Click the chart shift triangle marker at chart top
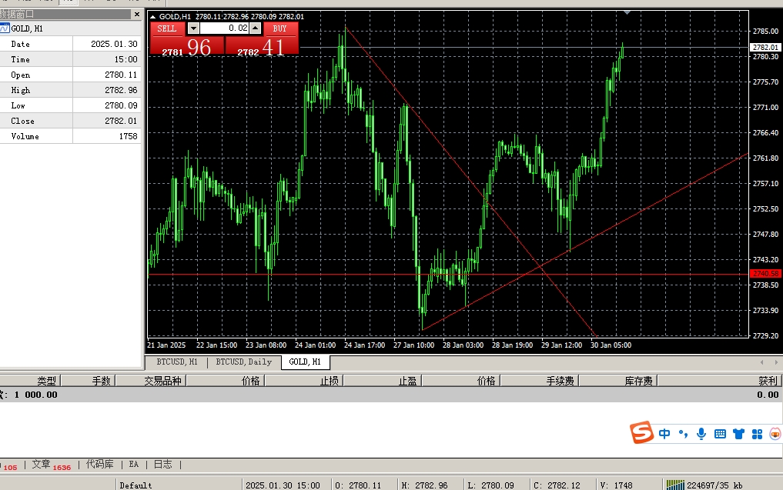 [x=627, y=12]
